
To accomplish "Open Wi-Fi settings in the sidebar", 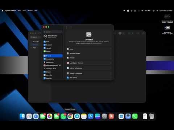I will coord(53,42).
